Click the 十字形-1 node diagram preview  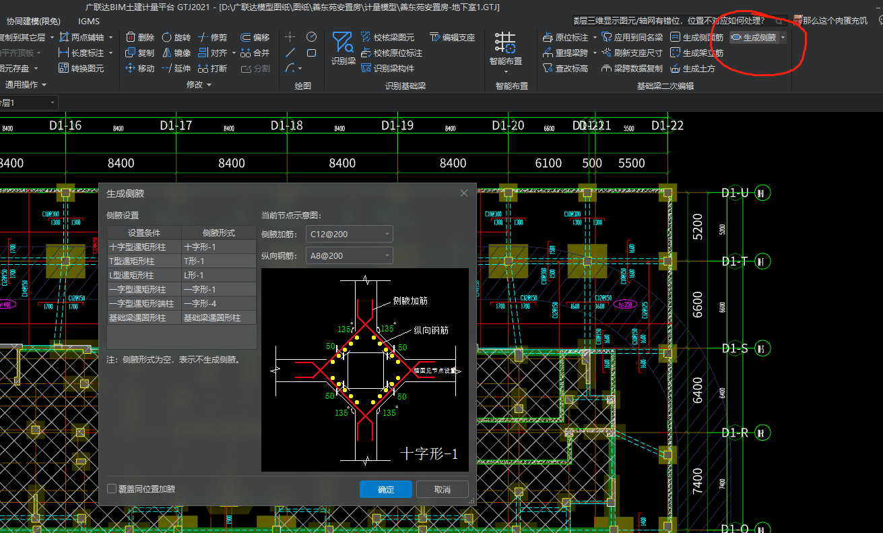pos(365,370)
